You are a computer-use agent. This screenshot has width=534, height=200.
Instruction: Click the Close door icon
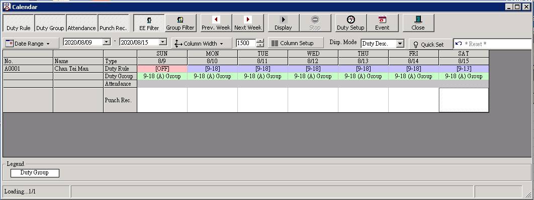click(418, 20)
